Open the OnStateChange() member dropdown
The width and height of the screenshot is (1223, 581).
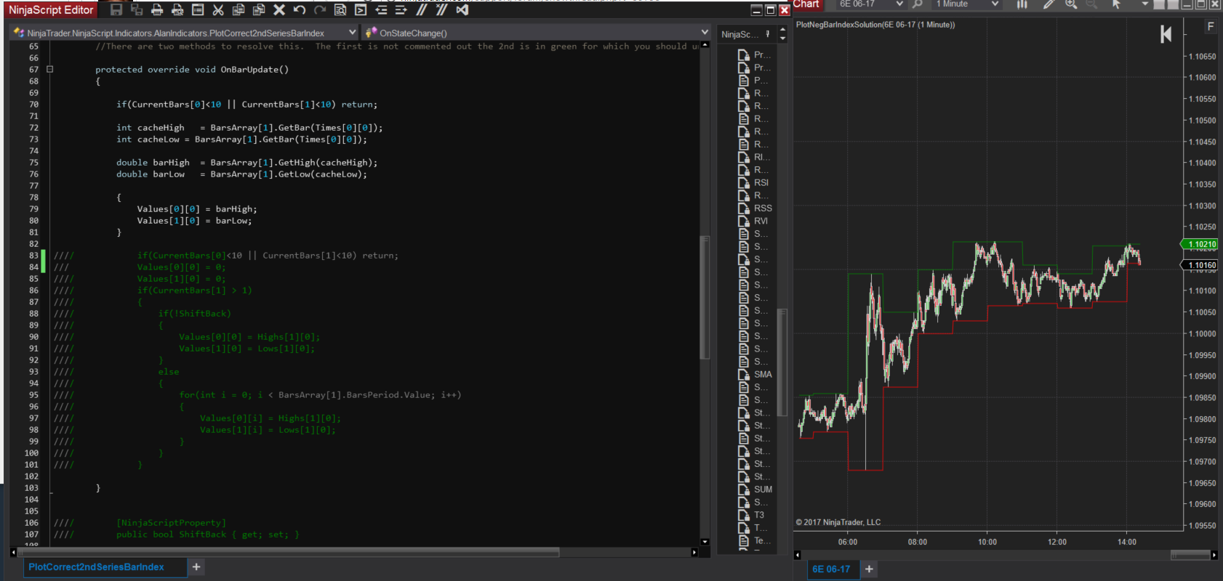pos(537,33)
